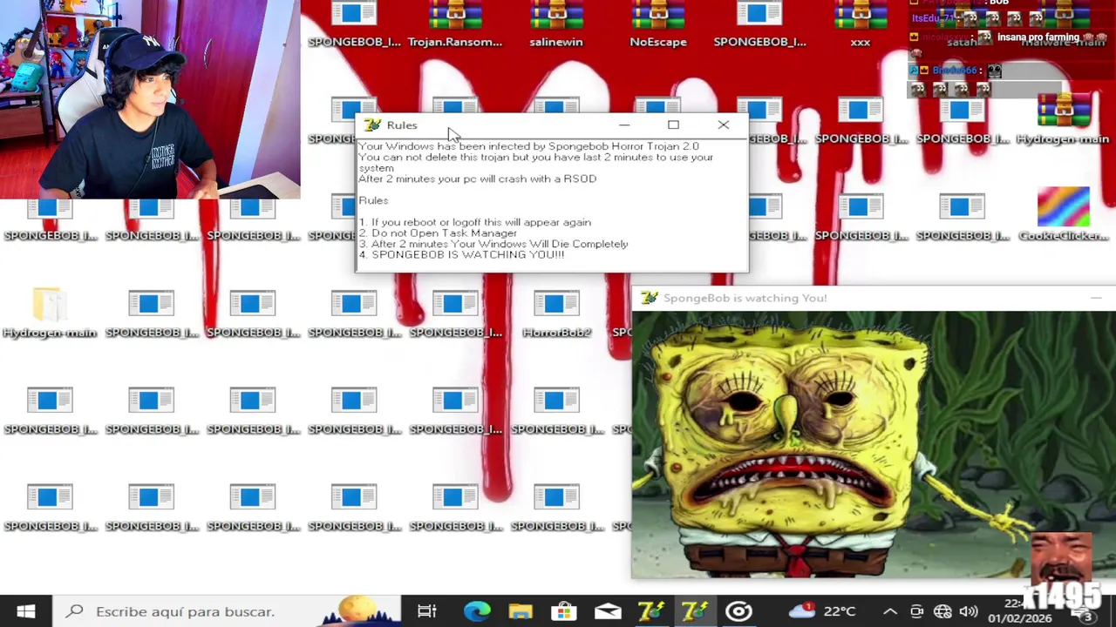The height and width of the screenshot is (627, 1116).
Task: Click rule '1. If you reboot or logoff'
Action: (x=475, y=222)
